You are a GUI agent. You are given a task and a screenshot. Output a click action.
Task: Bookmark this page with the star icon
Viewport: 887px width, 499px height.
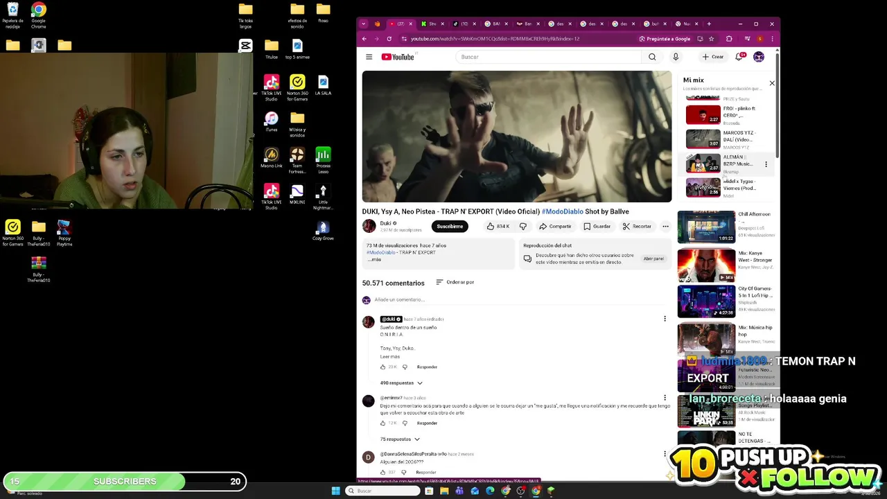tap(711, 39)
